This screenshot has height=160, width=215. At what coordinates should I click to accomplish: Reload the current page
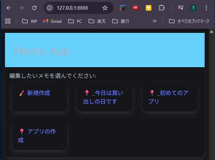(x=34, y=8)
